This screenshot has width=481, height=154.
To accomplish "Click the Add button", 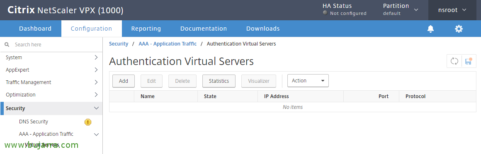I will 123,81.
